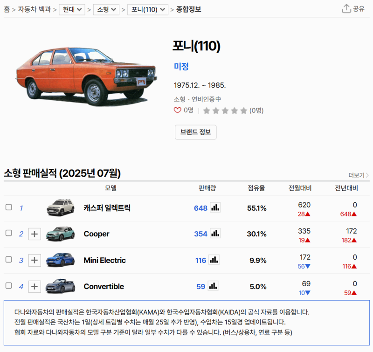Expand Convertible row with plus button
The width and height of the screenshot is (373, 352).
35,286
